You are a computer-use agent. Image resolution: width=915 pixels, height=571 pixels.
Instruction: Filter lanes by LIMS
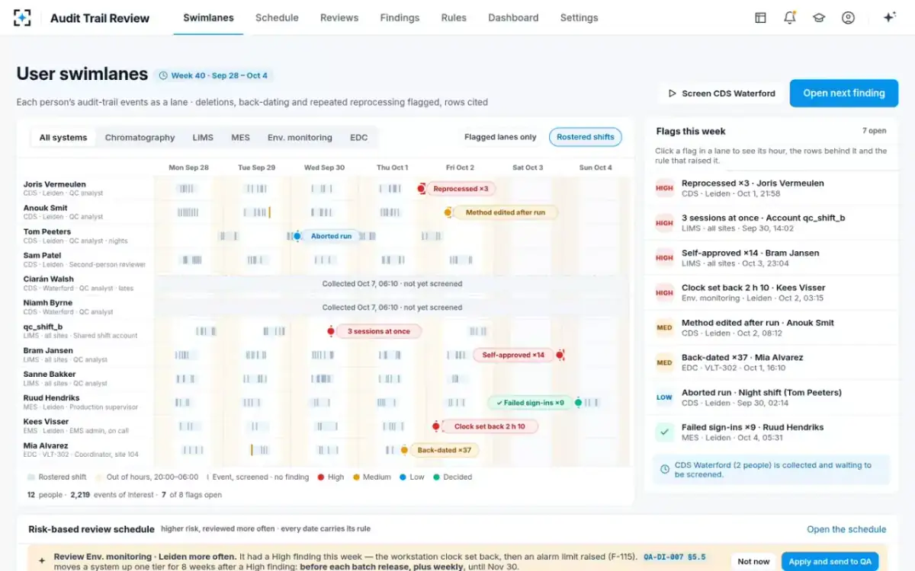[x=203, y=138]
